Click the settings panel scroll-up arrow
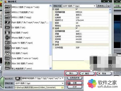Screen dimensions: 121x91 click(x=110, y=9)
